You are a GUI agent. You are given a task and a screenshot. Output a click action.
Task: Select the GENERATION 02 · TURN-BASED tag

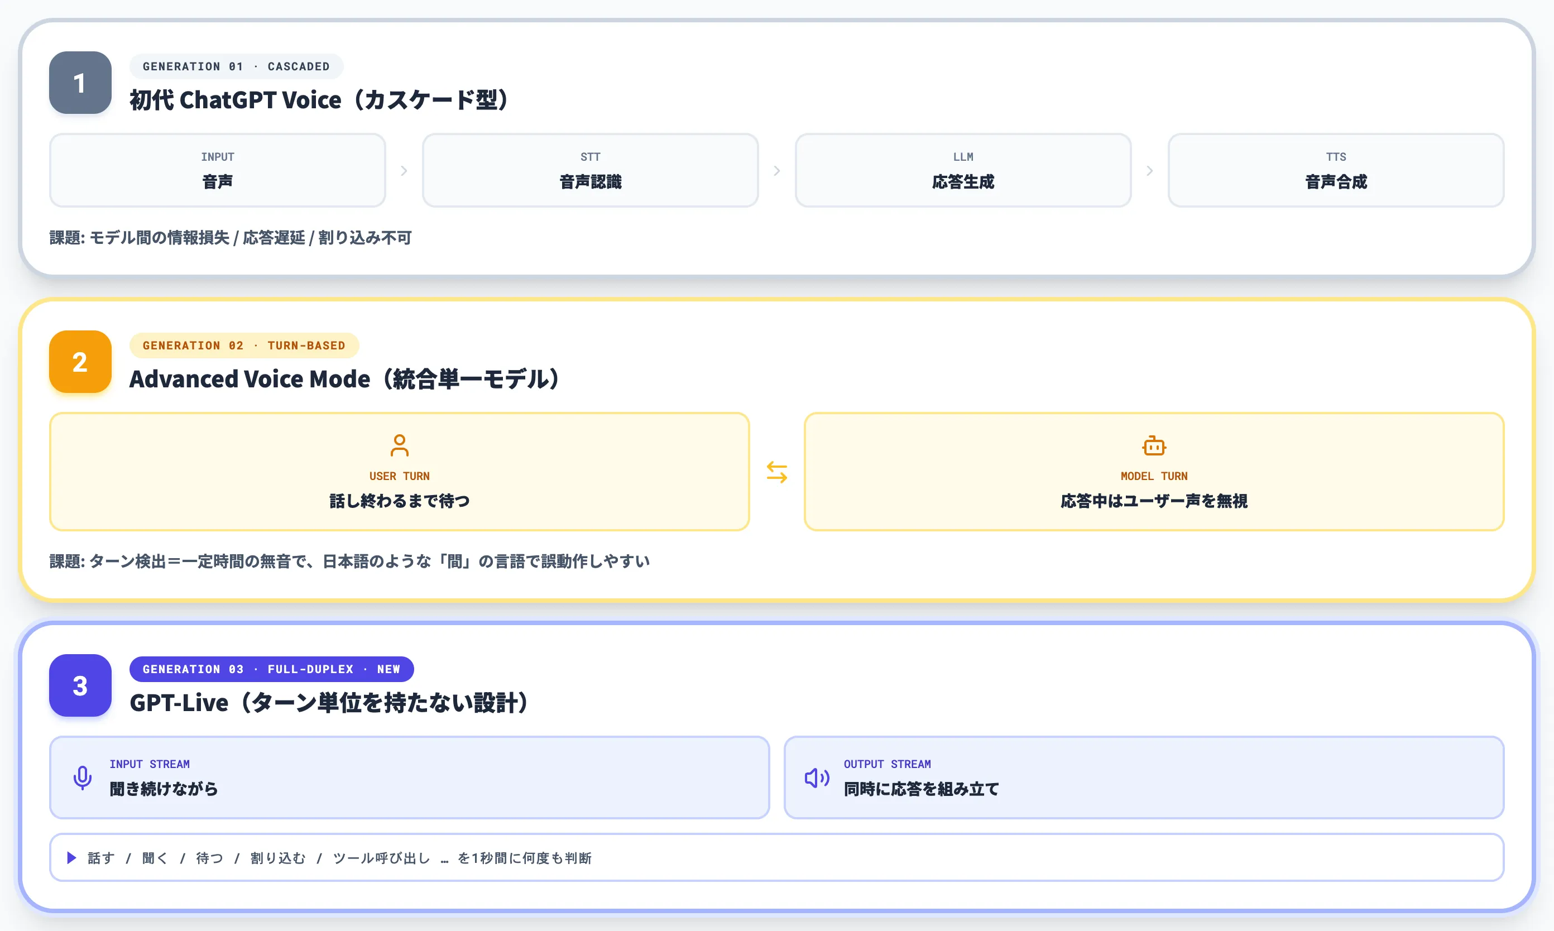(244, 345)
